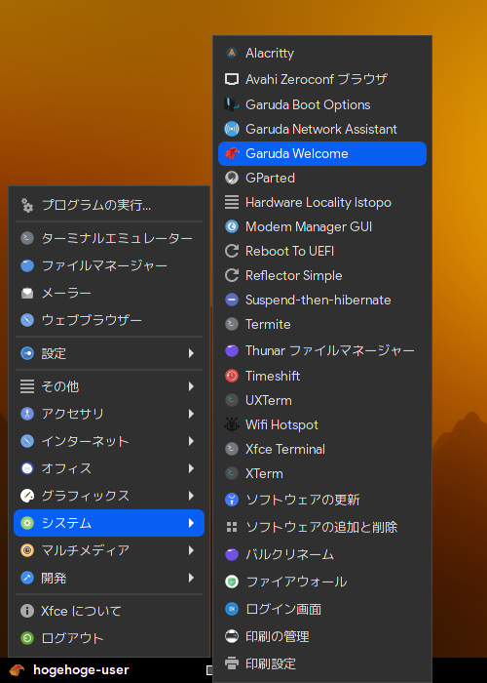Expand the グラフィックス submenu arrow
The width and height of the screenshot is (487, 683).
tap(191, 496)
